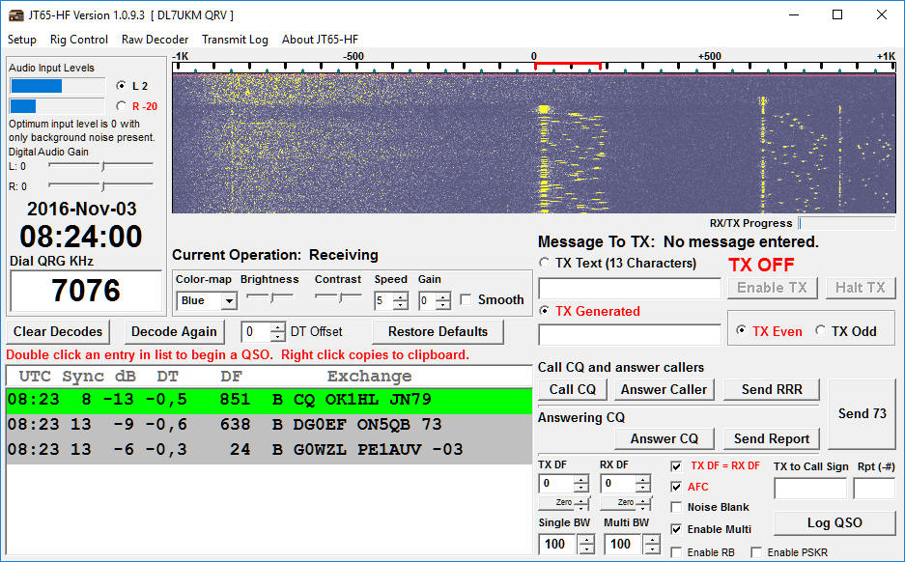Screen dimensions: 905x562
Task: Open the Setup menu
Action: 22,40
